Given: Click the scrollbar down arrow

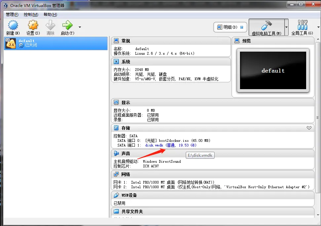Looking at the screenshot, I should [318, 215].
